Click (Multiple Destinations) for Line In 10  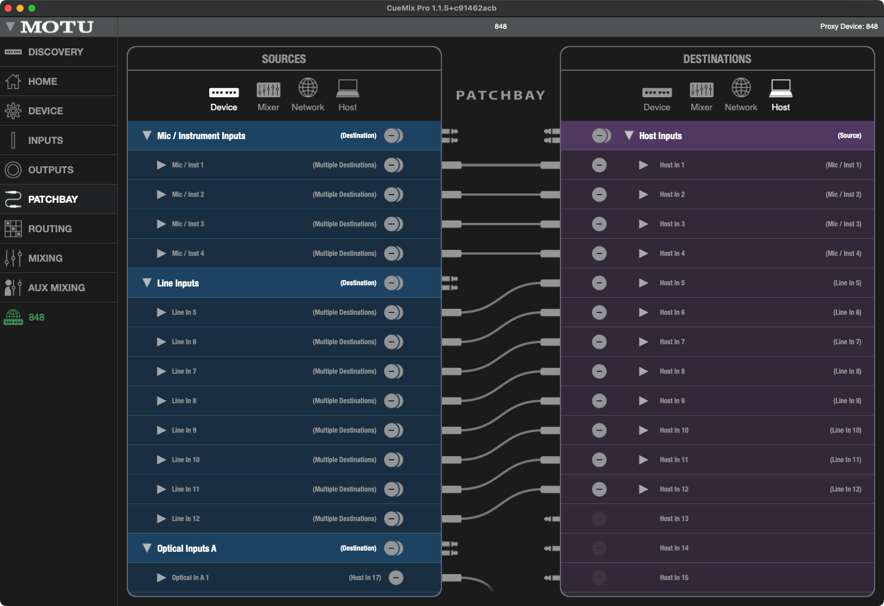pos(344,460)
